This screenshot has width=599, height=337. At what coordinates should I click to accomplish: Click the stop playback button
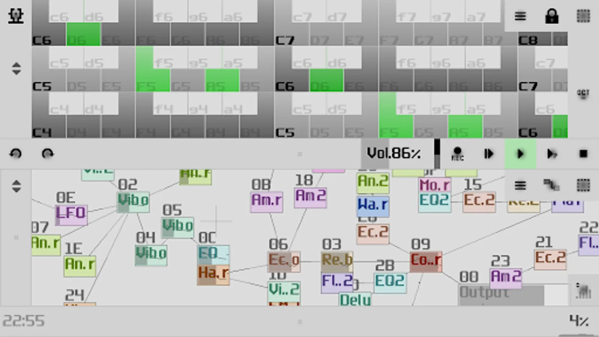[x=583, y=154]
